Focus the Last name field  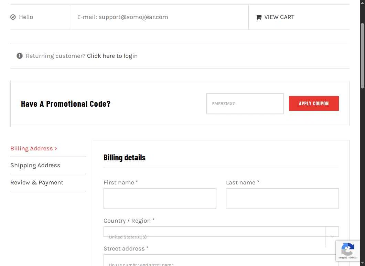[282, 199]
